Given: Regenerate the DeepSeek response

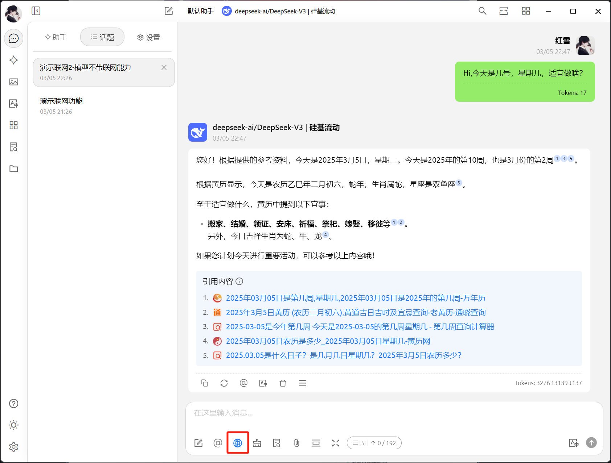Looking at the screenshot, I should click(224, 383).
